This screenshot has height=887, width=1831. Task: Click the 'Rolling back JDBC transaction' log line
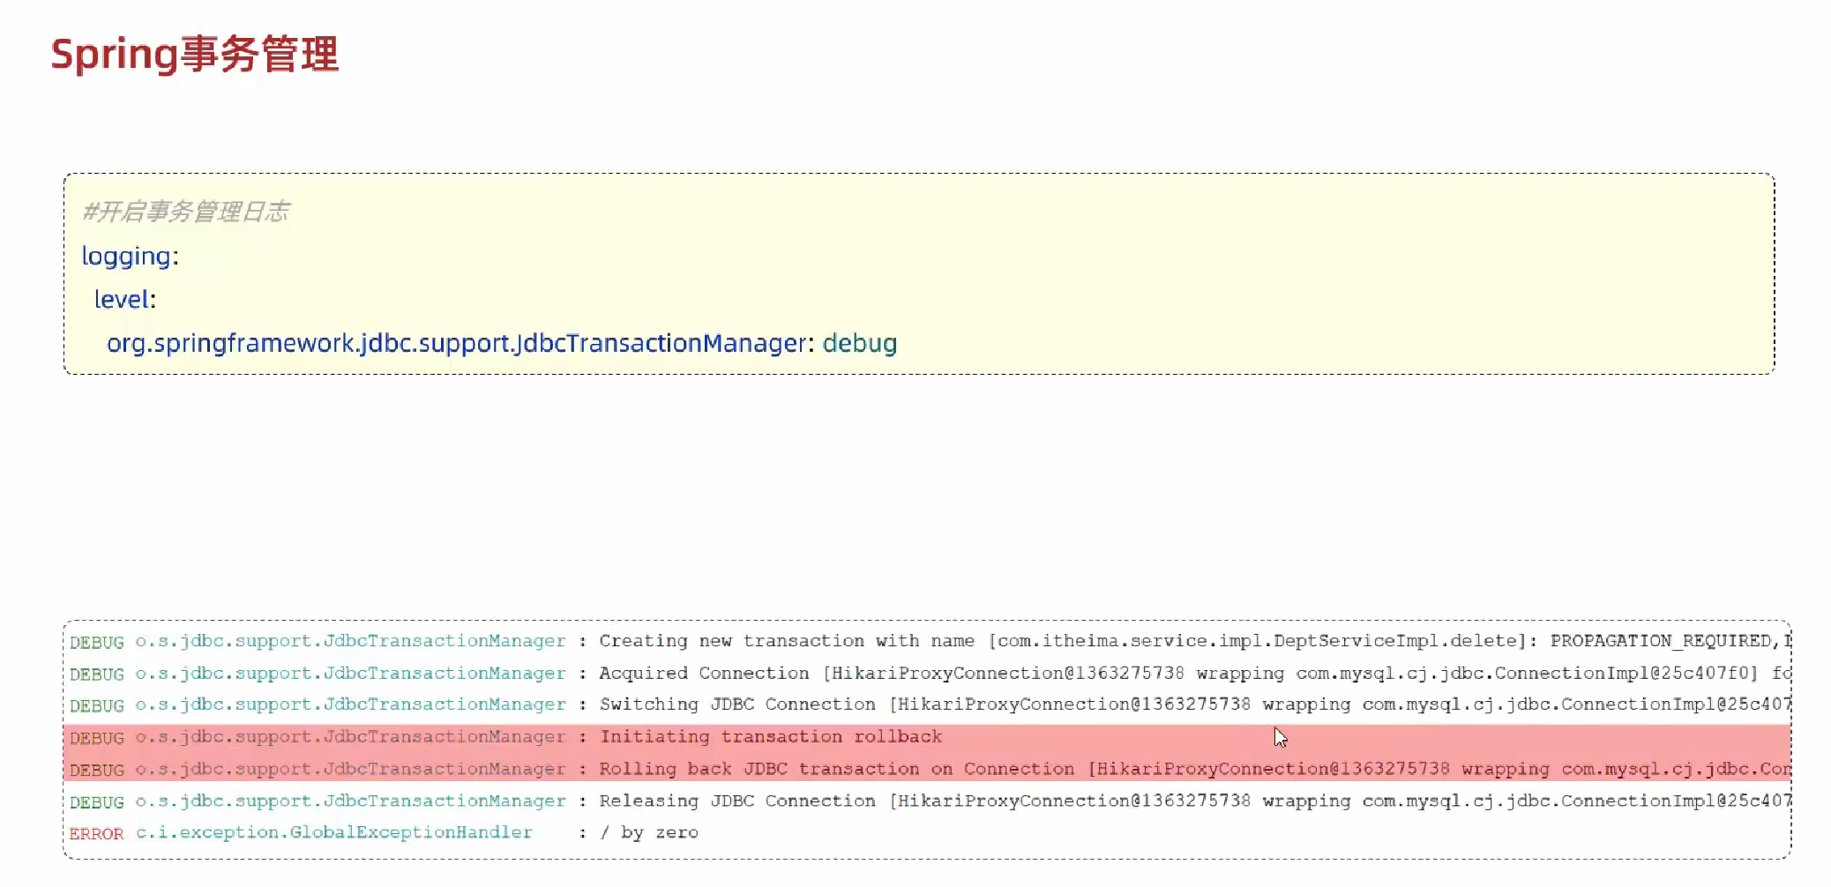click(927, 769)
